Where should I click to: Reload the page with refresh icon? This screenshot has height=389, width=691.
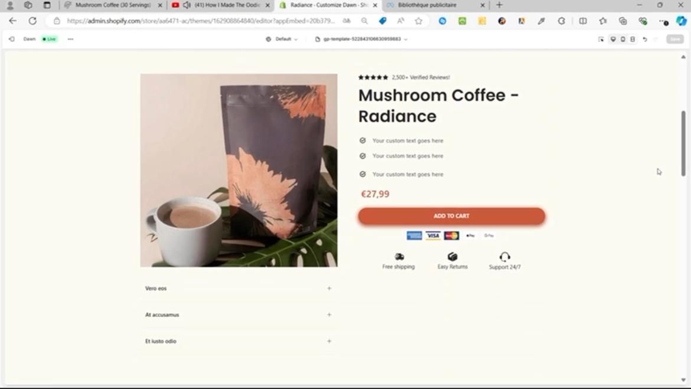(32, 21)
